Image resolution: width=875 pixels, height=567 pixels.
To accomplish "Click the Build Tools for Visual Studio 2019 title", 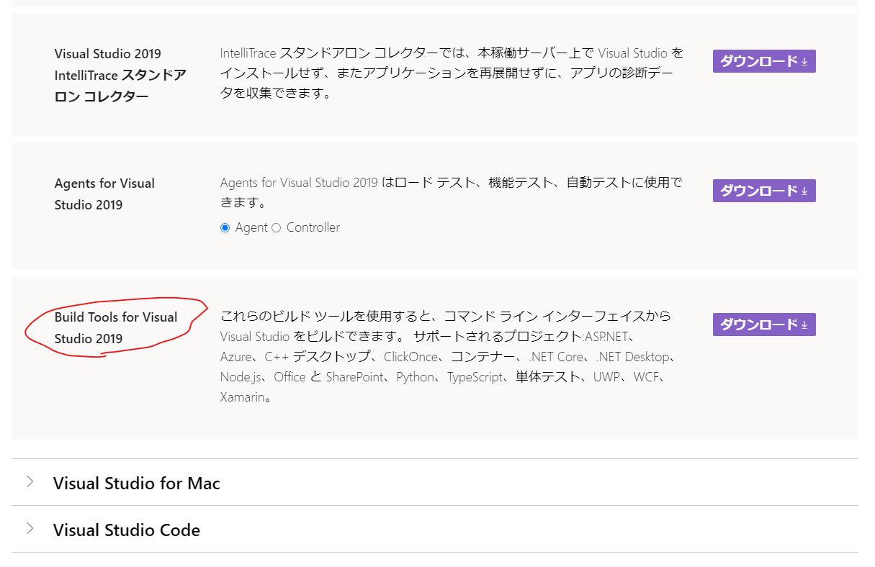I will point(116,328).
